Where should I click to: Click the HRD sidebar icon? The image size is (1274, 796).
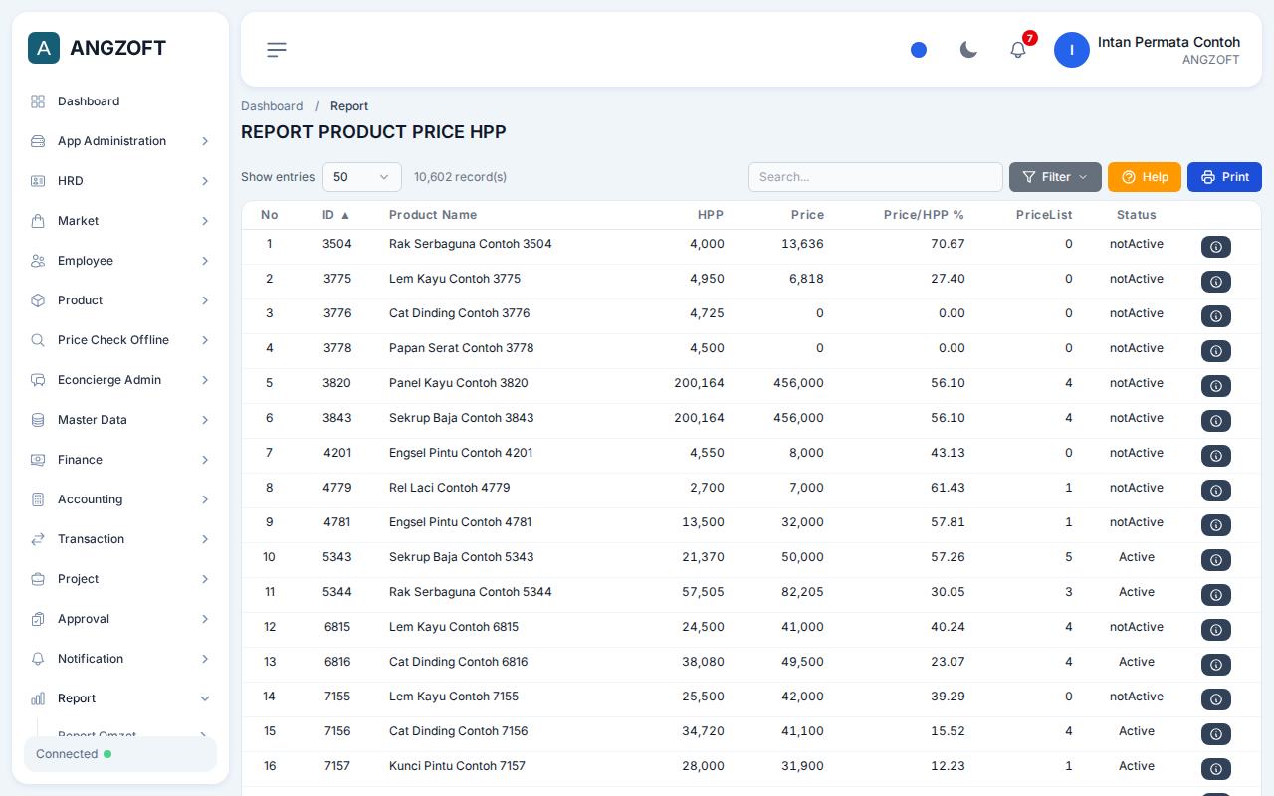click(x=38, y=181)
